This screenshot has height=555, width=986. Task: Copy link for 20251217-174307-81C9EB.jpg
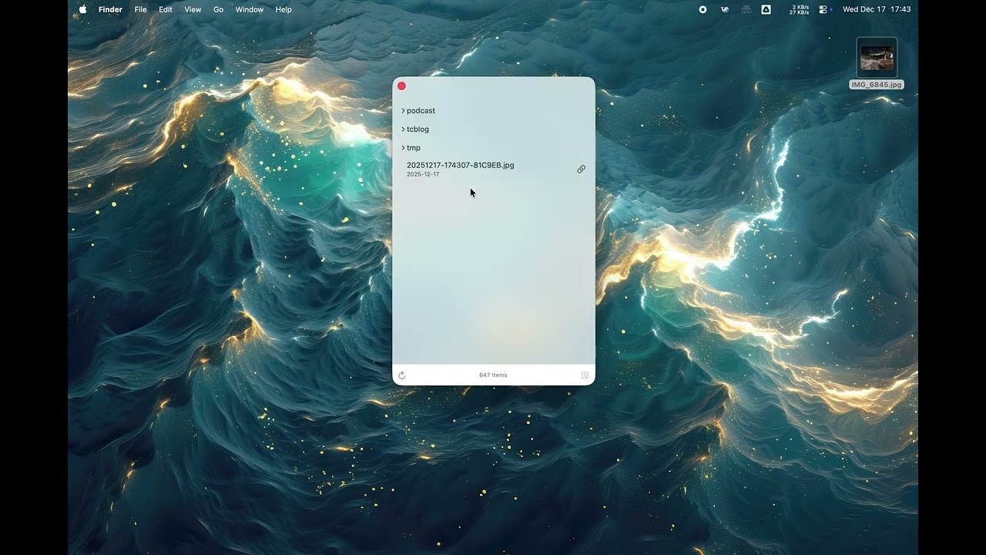(x=581, y=169)
